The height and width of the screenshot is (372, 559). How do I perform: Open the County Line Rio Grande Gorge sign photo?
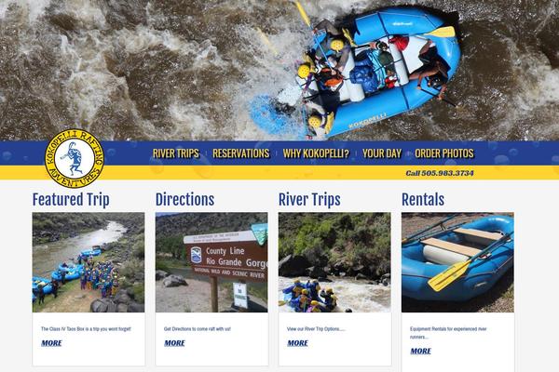point(211,262)
